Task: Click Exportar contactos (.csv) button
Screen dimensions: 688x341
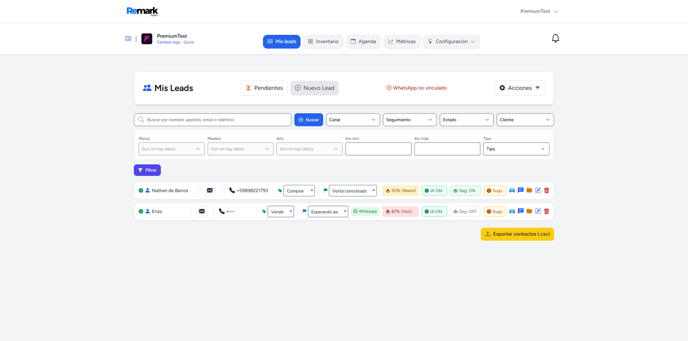Action: point(517,234)
